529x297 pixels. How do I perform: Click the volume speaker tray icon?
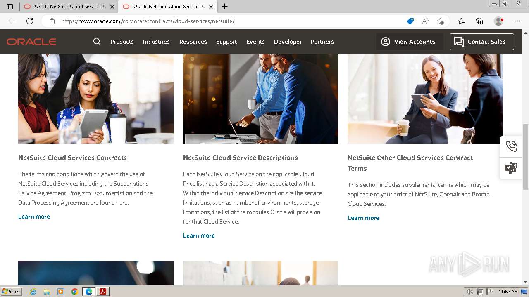(470, 292)
